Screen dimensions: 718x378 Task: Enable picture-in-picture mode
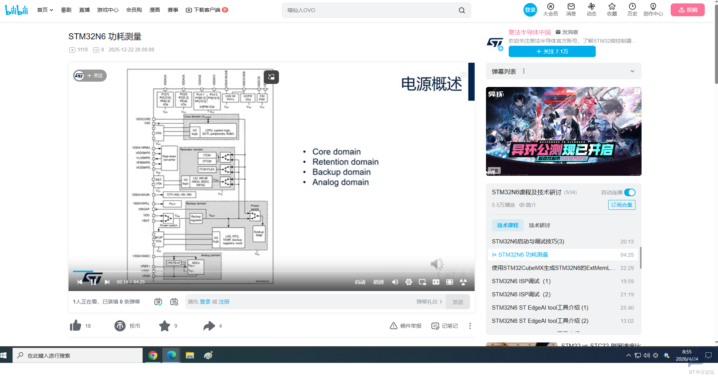(x=422, y=282)
